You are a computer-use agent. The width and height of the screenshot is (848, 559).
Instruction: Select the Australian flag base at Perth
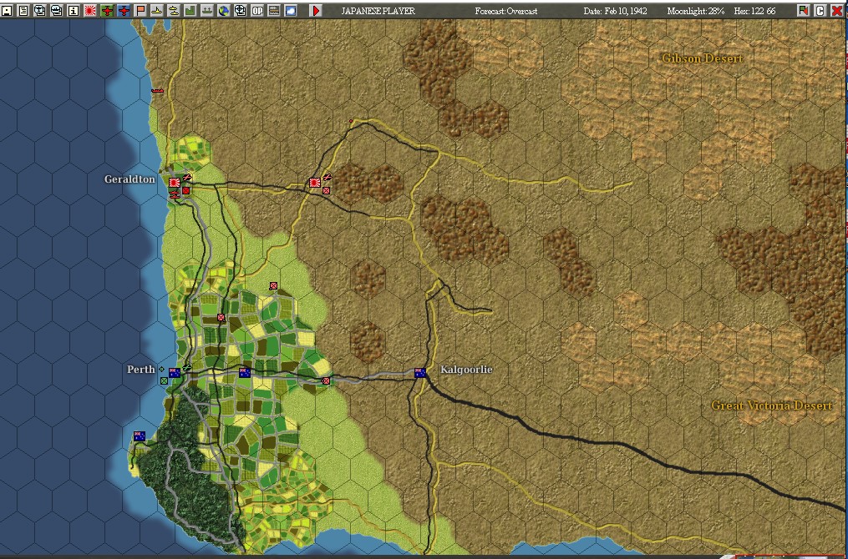point(174,373)
